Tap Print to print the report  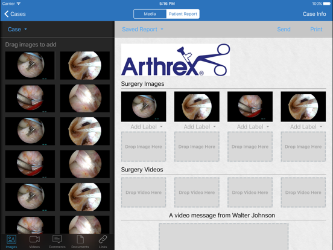click(316, 30)
